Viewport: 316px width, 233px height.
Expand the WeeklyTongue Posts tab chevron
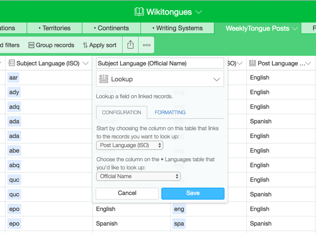295,28
